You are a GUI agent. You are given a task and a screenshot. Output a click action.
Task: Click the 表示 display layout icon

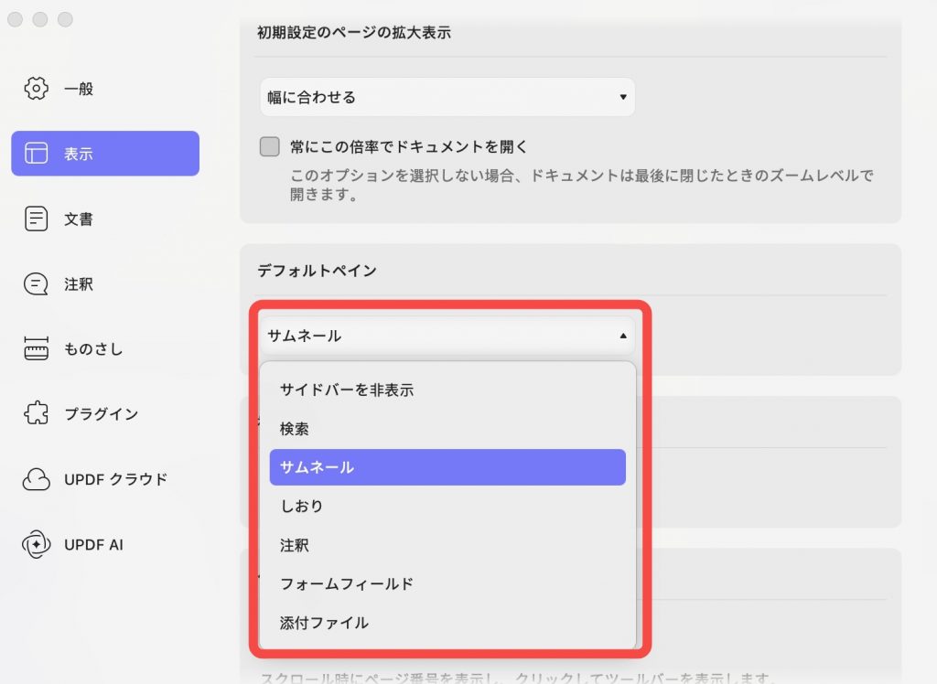click(36, 153)
